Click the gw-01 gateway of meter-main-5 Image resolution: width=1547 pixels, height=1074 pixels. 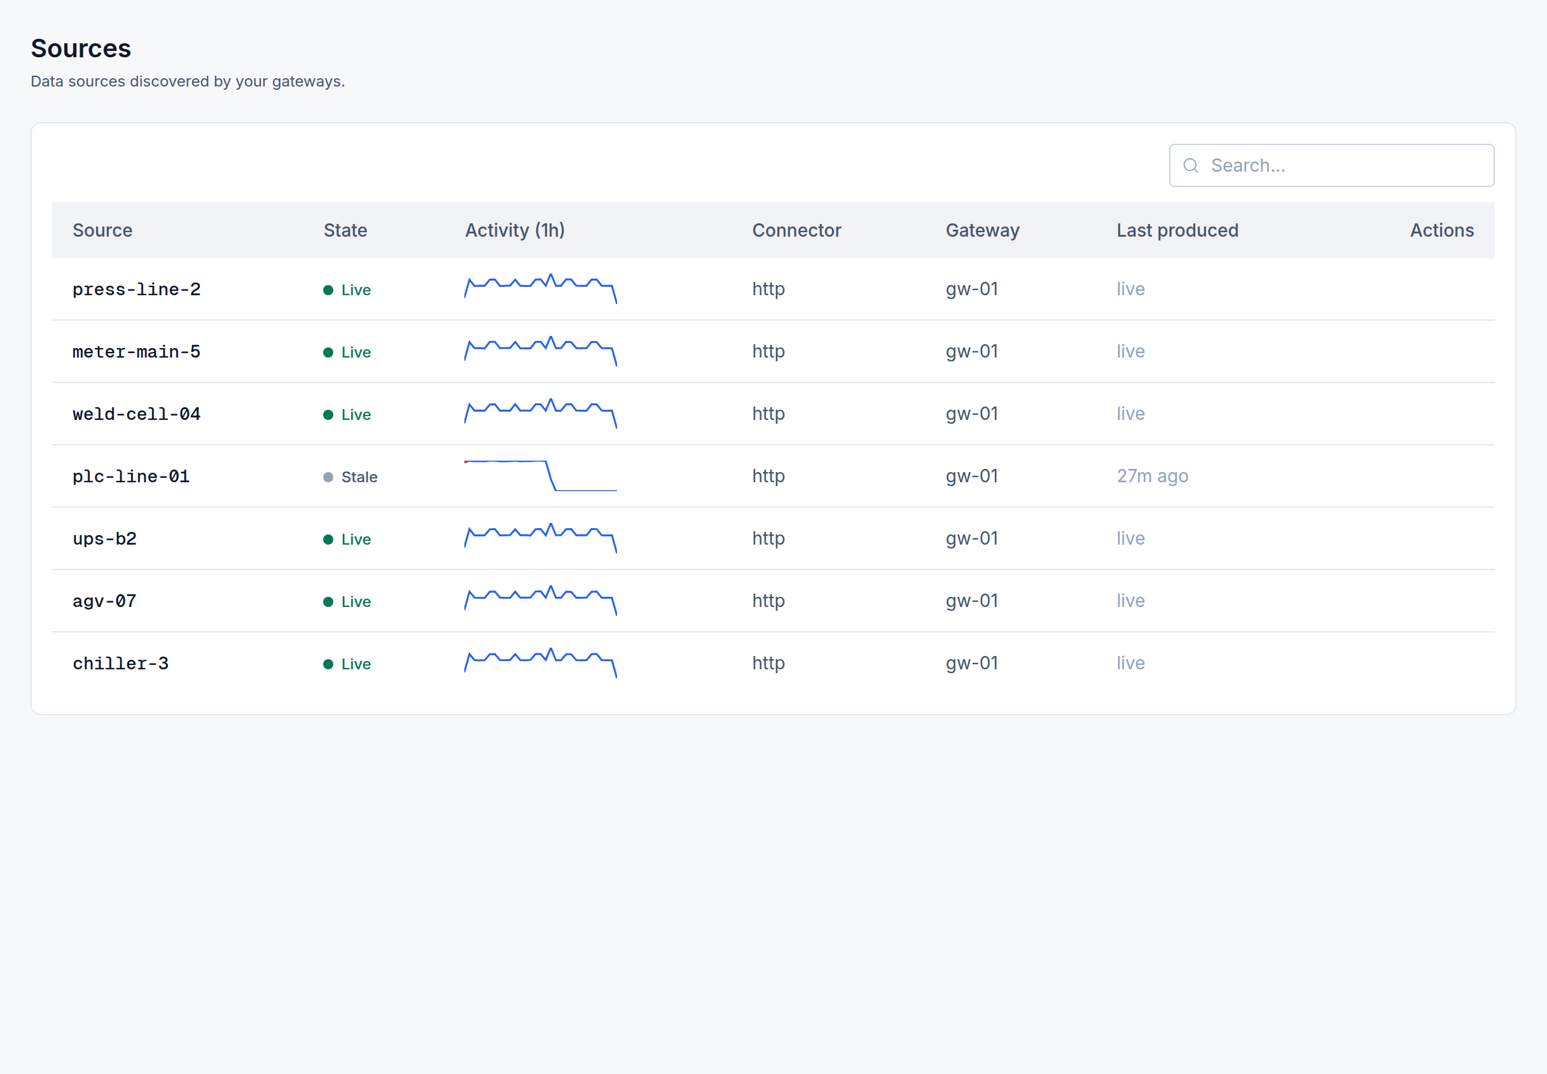click(x=971, y=352)
